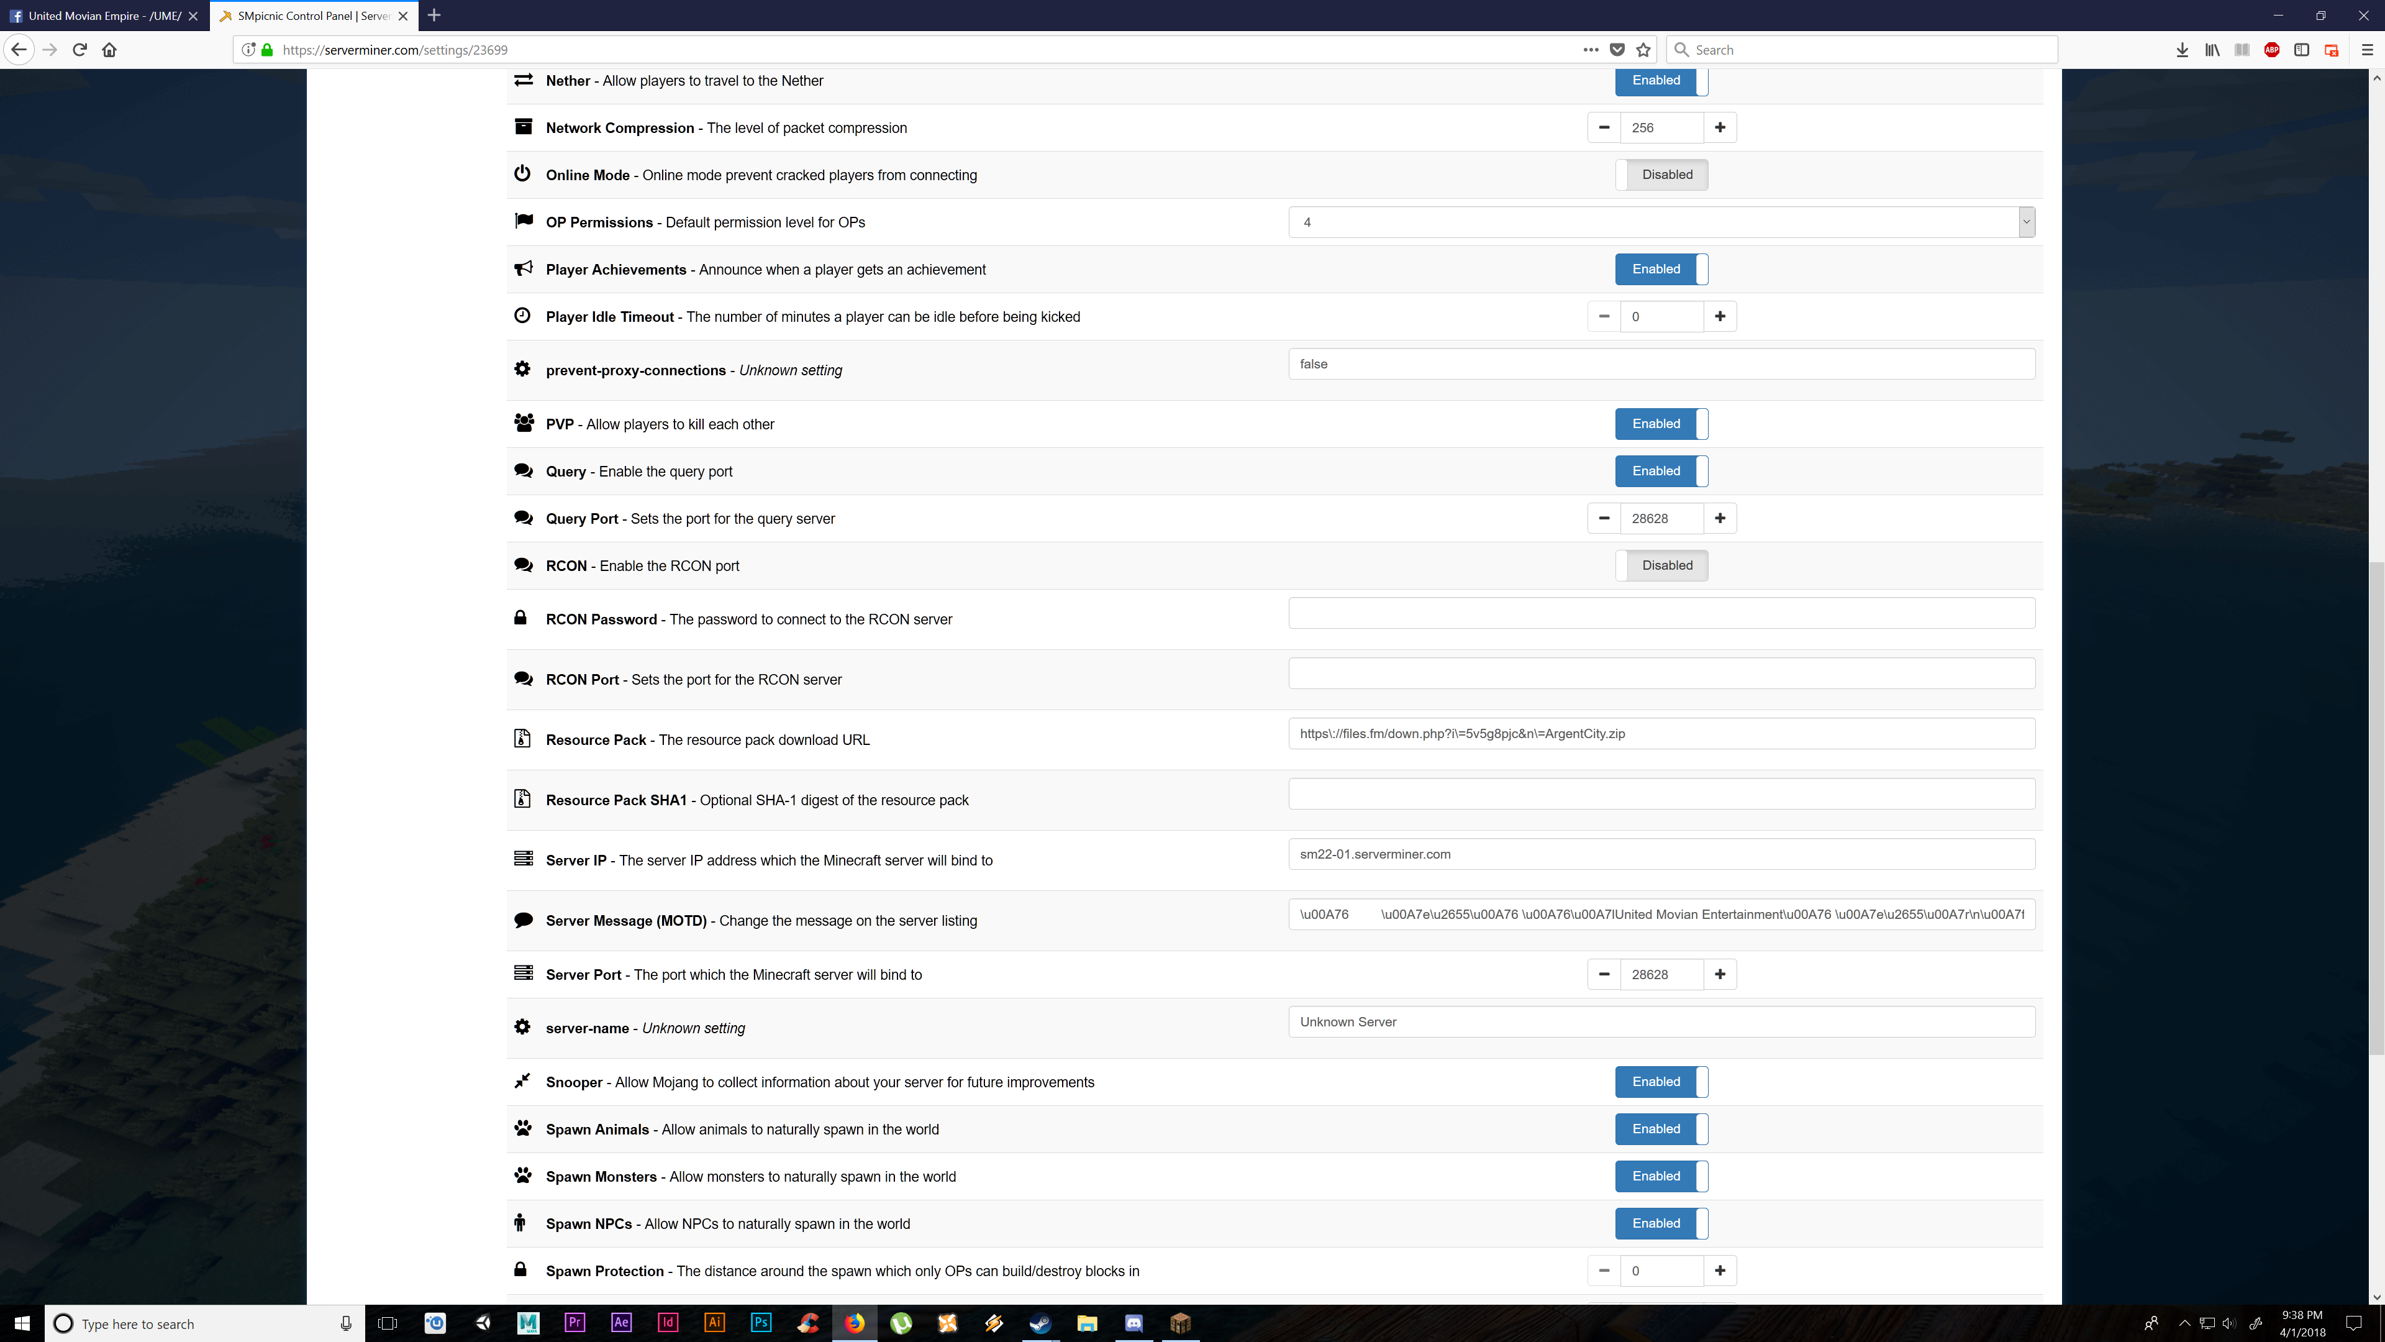Viewport: 2385px width, 1342px height.
Task: Open a new browser tab
Action: [434, 15]
